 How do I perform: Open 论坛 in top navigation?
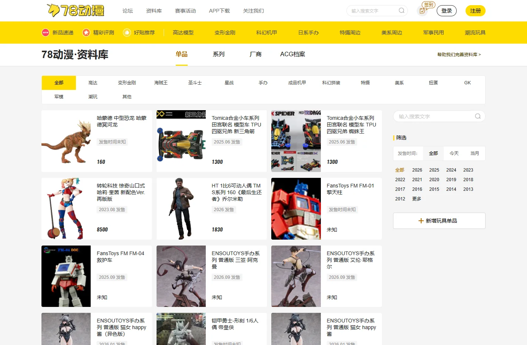[128, 11]
